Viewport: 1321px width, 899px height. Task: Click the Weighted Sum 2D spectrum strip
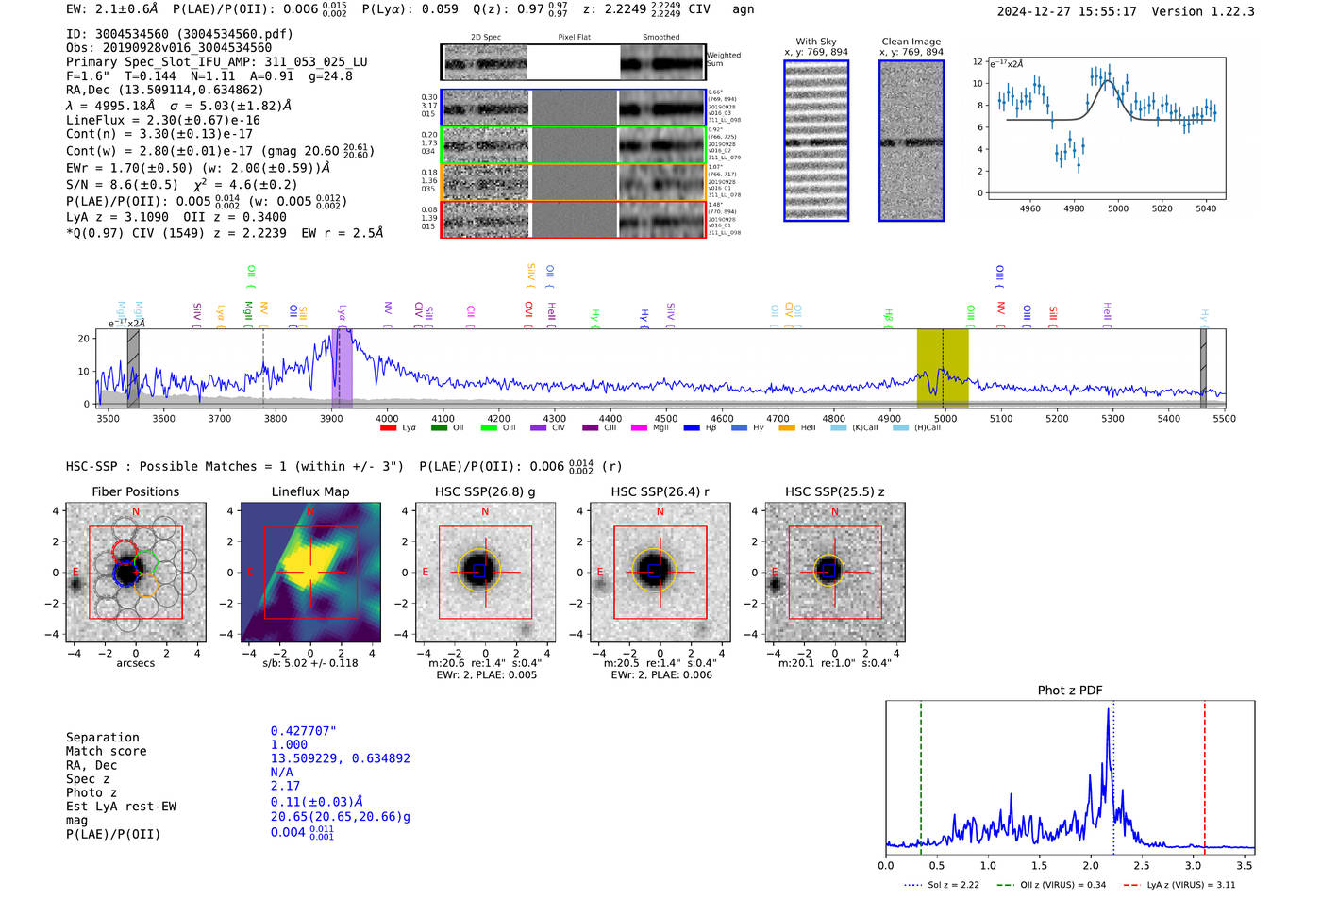tap(573, 62)
